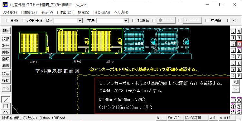Select the rectangle drawing tool
Viewport: 242px width, 121px height.
tap(6, 106)
